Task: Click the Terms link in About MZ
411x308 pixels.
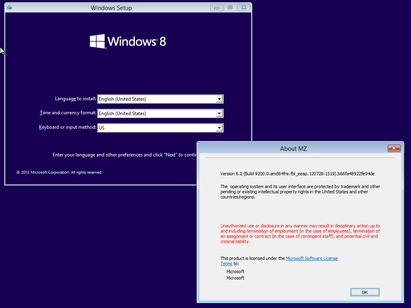Action: pos(226,264)
